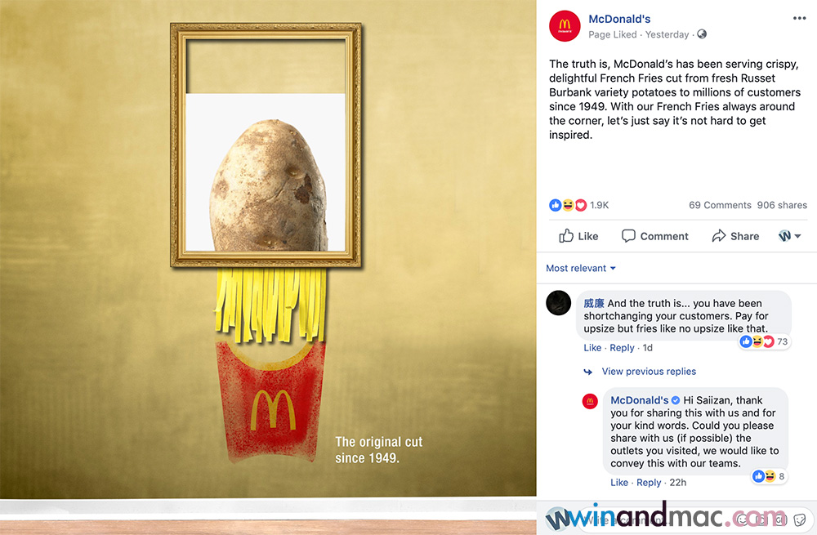Click the thumbs-up Like button on post
This screenshot has width=817, height=535.
coord(578,236)
